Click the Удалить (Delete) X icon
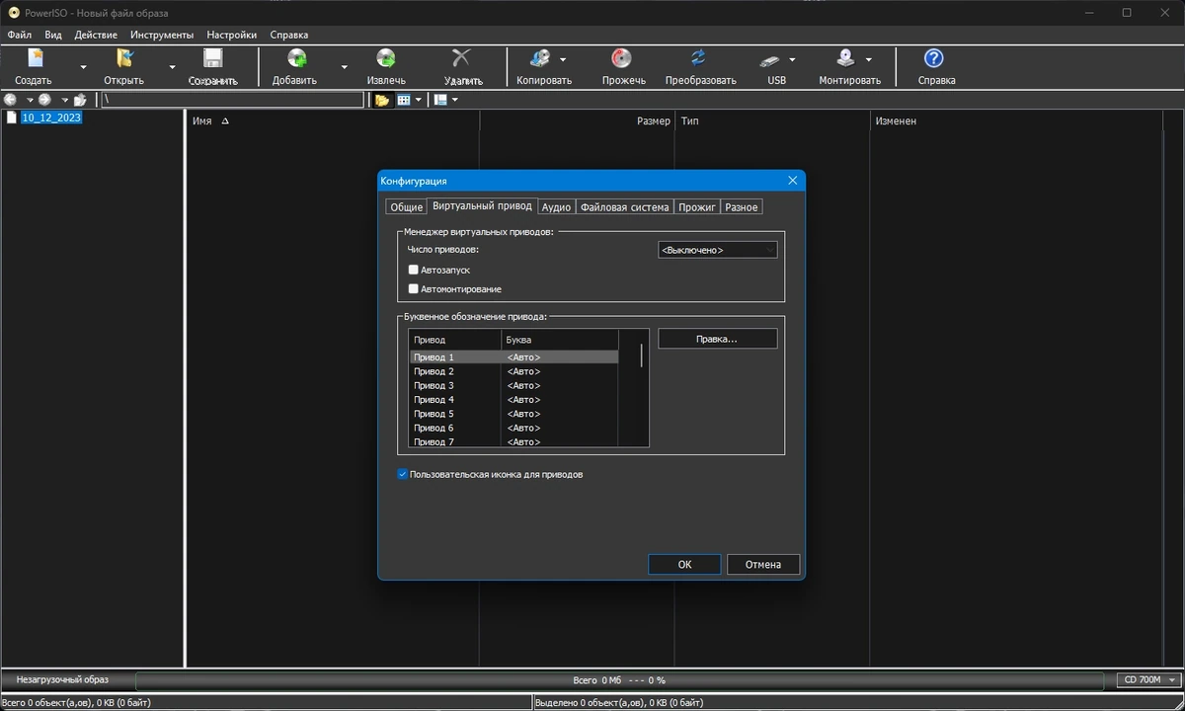 [x=461, y=58]
